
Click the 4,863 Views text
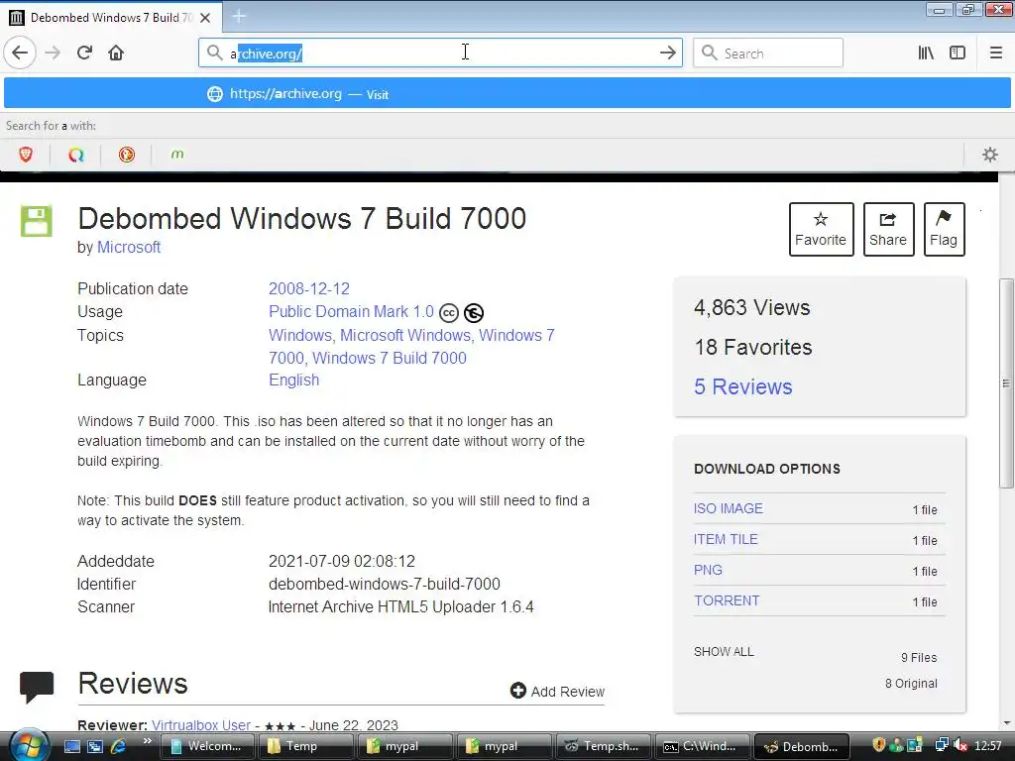751,307
